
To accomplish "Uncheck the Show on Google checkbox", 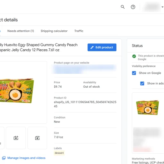I will coord(134,73).
